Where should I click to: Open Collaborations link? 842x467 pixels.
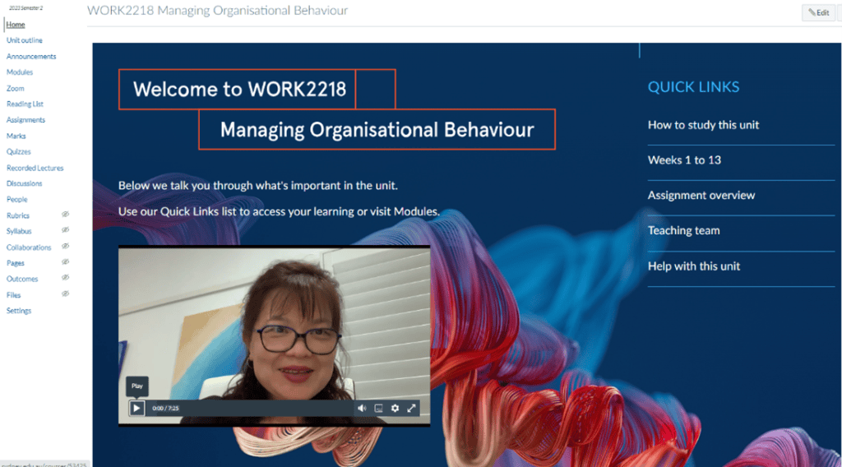(x=29, y=247)
